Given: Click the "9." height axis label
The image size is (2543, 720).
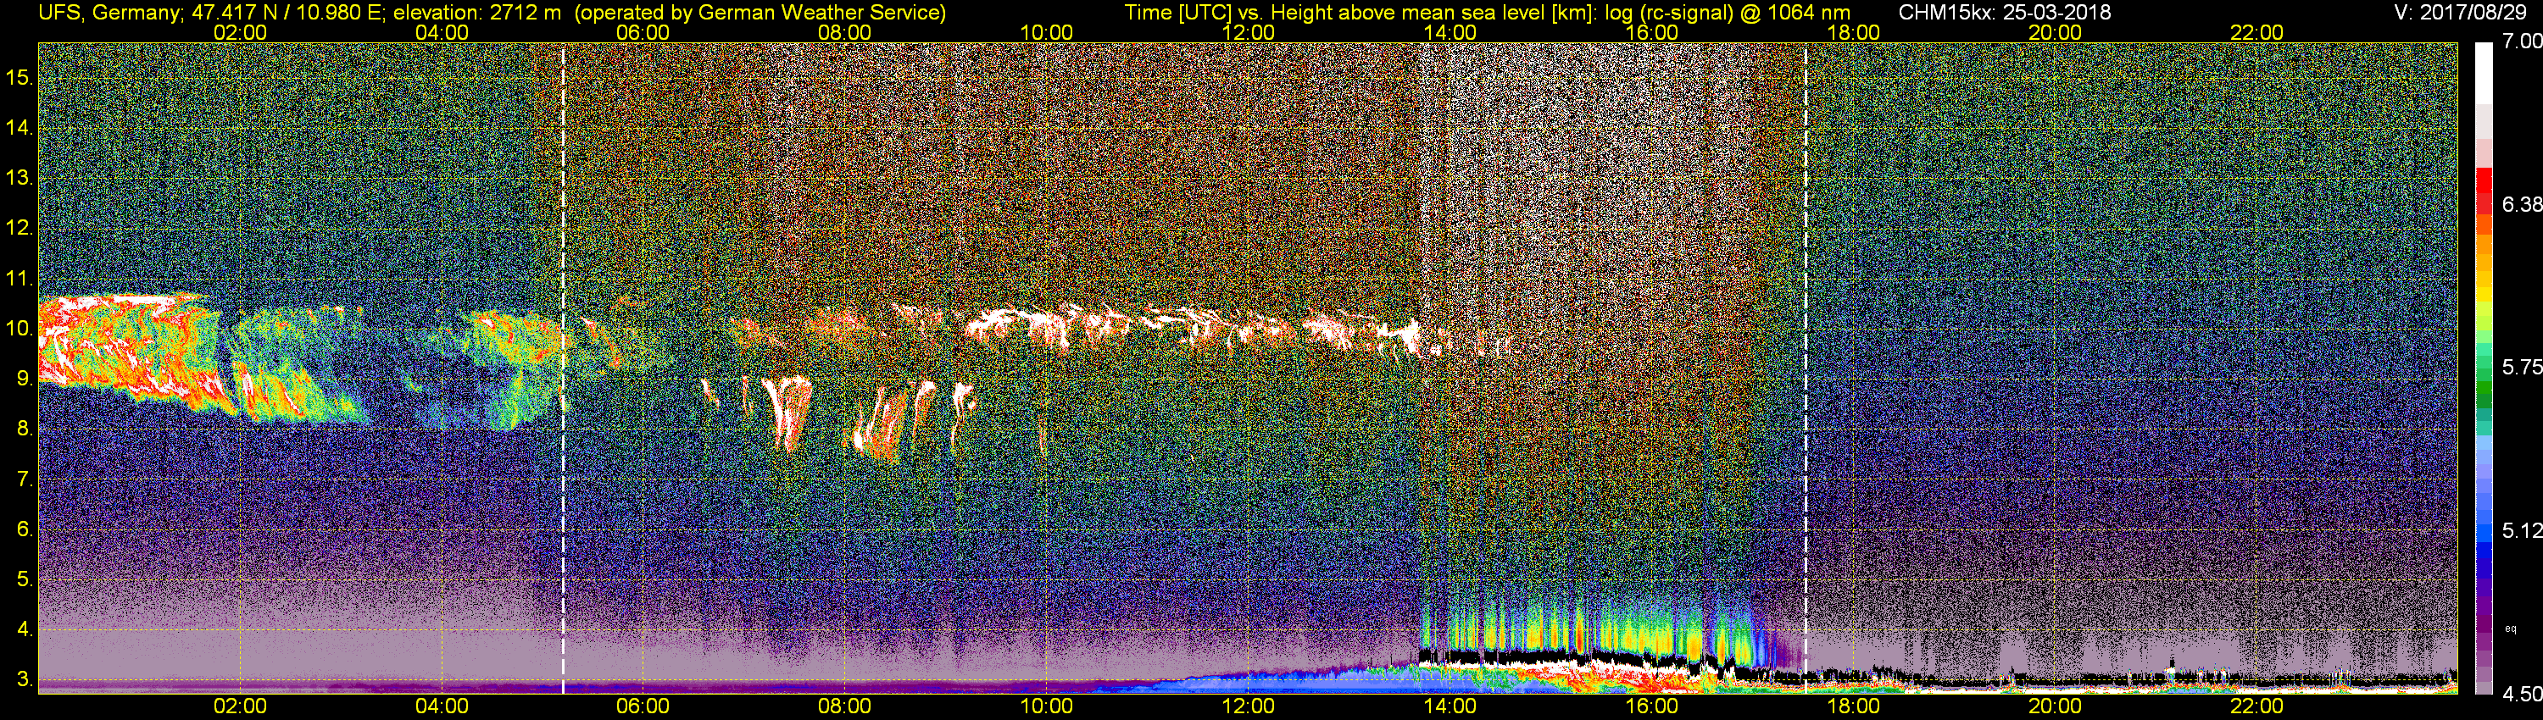Looking at the screenshot, I should click(x=25, y=379).
